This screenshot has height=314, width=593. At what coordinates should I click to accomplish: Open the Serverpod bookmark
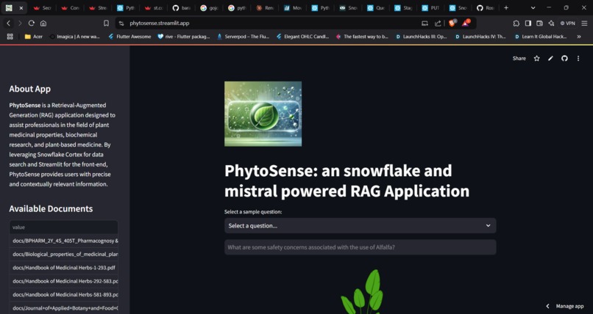point(244,37)
